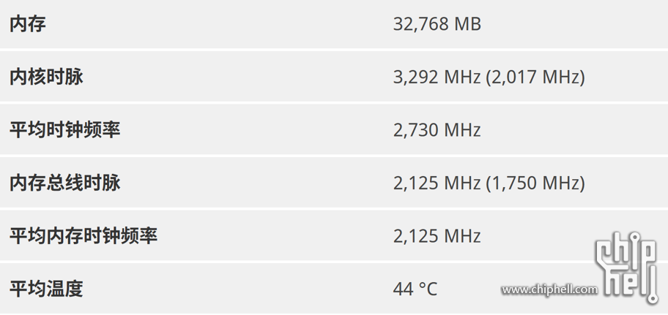The height and width of the screenshot is (315, 668).
Task: Select the 平均时钟频率 label
Action: (x=64, y=129)
